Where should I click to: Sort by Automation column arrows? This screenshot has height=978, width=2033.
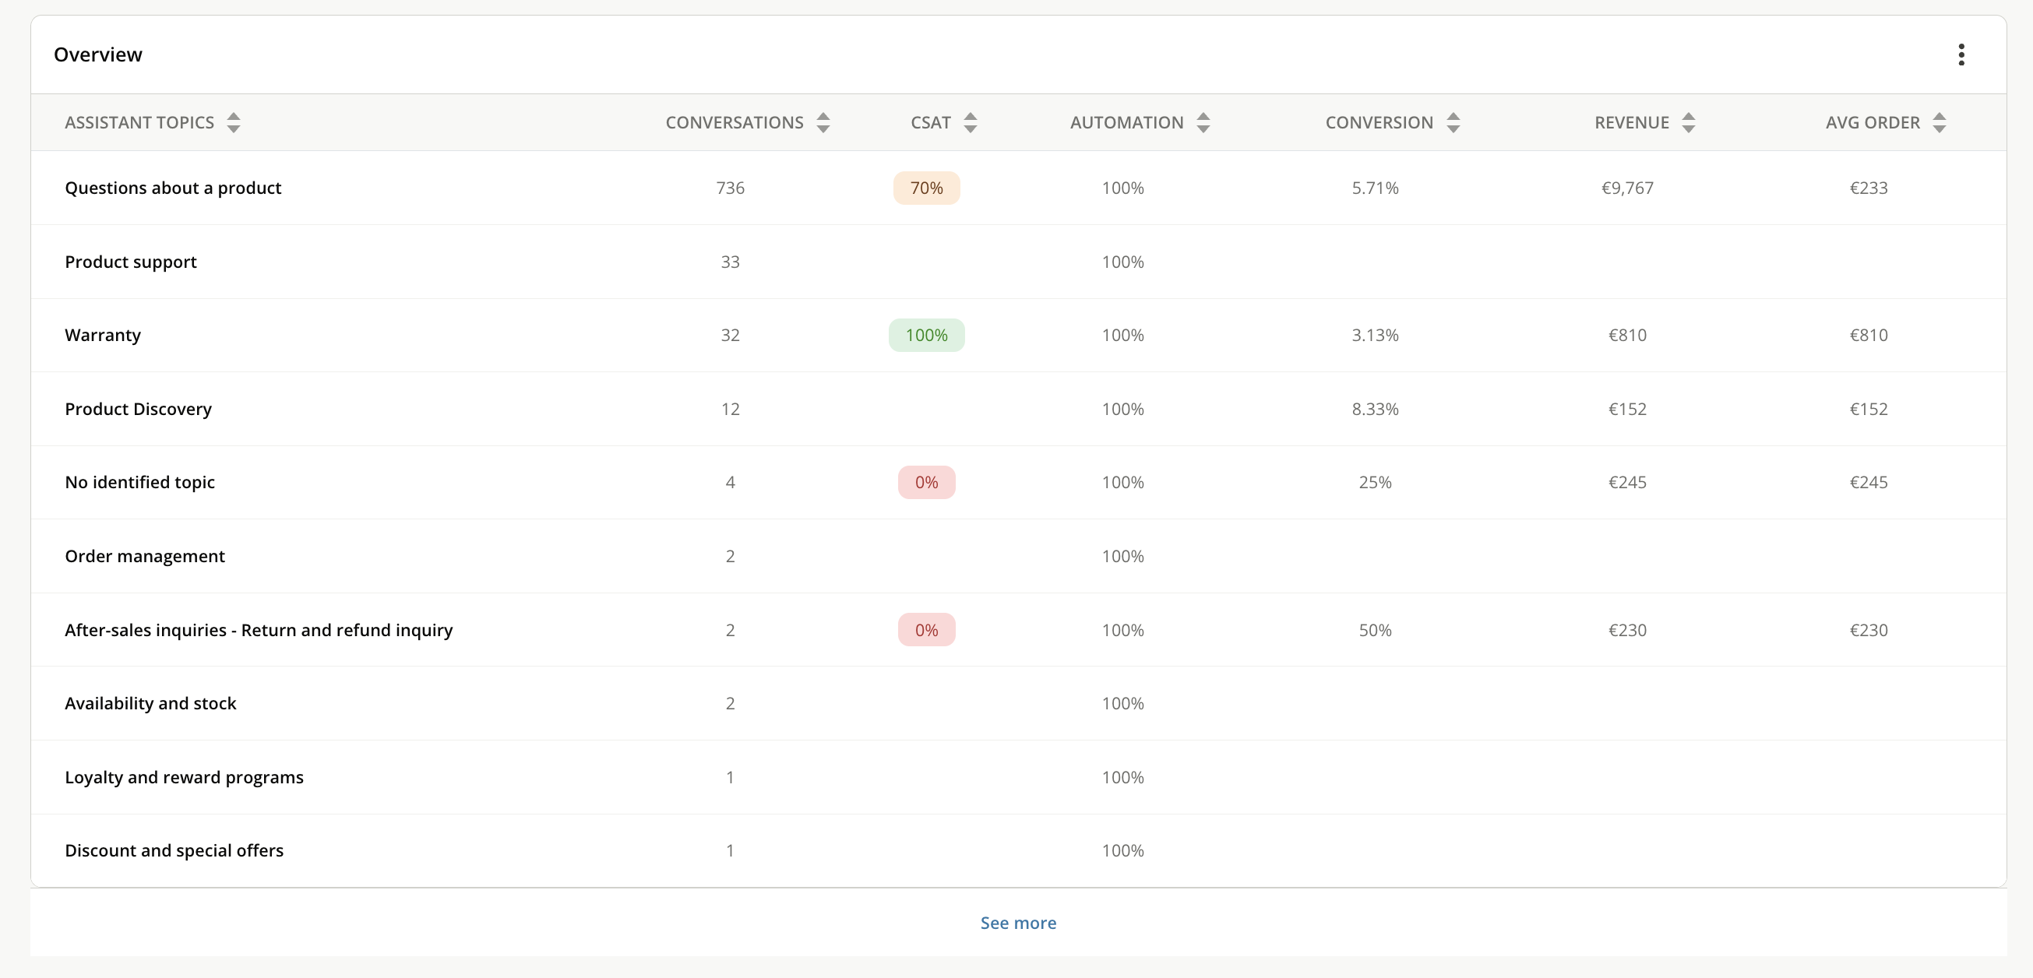(x=1203, y=122)
